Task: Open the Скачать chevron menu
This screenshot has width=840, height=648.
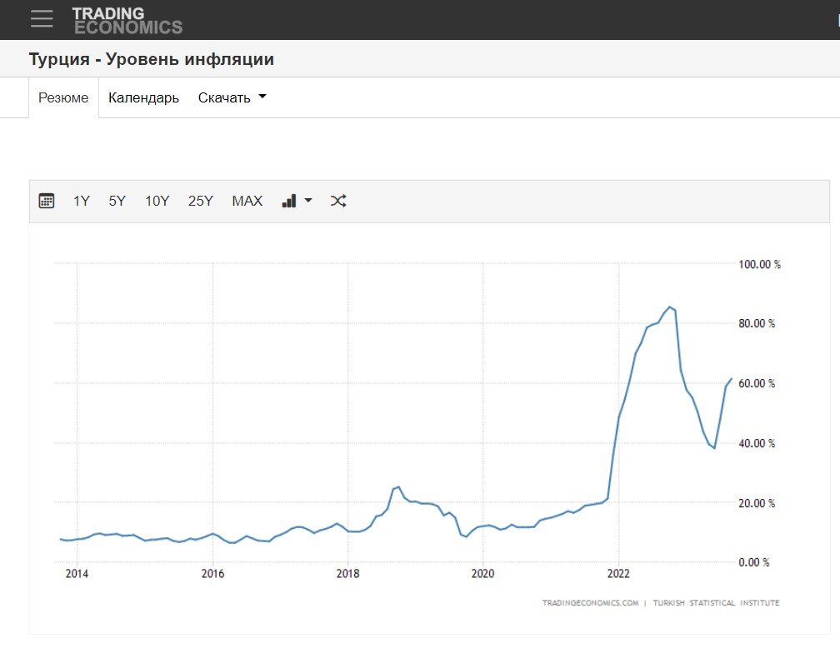Action: pos(261,97)
